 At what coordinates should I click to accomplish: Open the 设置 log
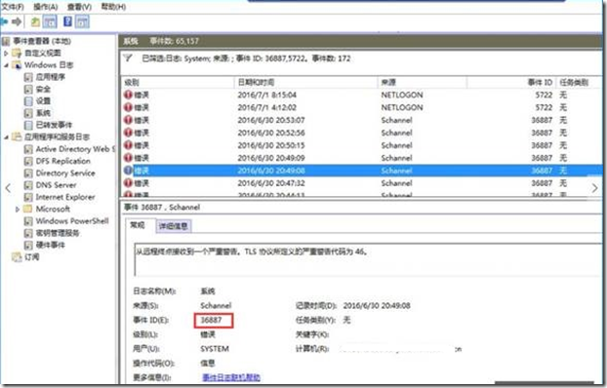[x=43, y=101]
